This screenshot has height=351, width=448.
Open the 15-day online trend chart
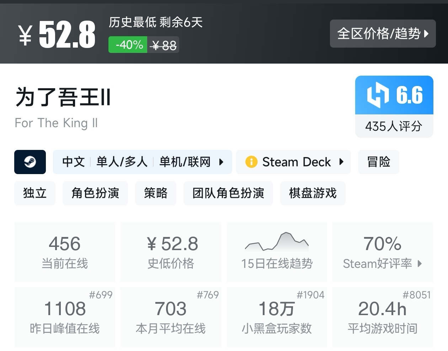(x=277, y=251)
